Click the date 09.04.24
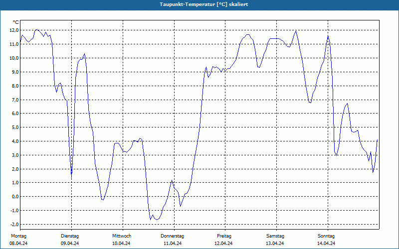399x249 pixels. [70, 244]
